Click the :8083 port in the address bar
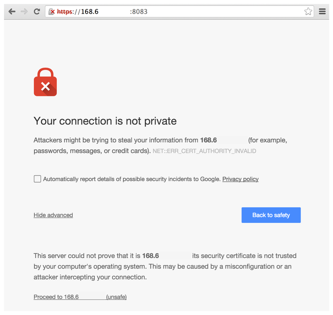 [x=139, y=12]
